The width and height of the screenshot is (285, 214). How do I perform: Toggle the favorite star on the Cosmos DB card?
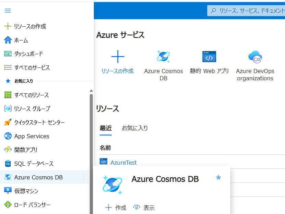click(x=218, y=177)
